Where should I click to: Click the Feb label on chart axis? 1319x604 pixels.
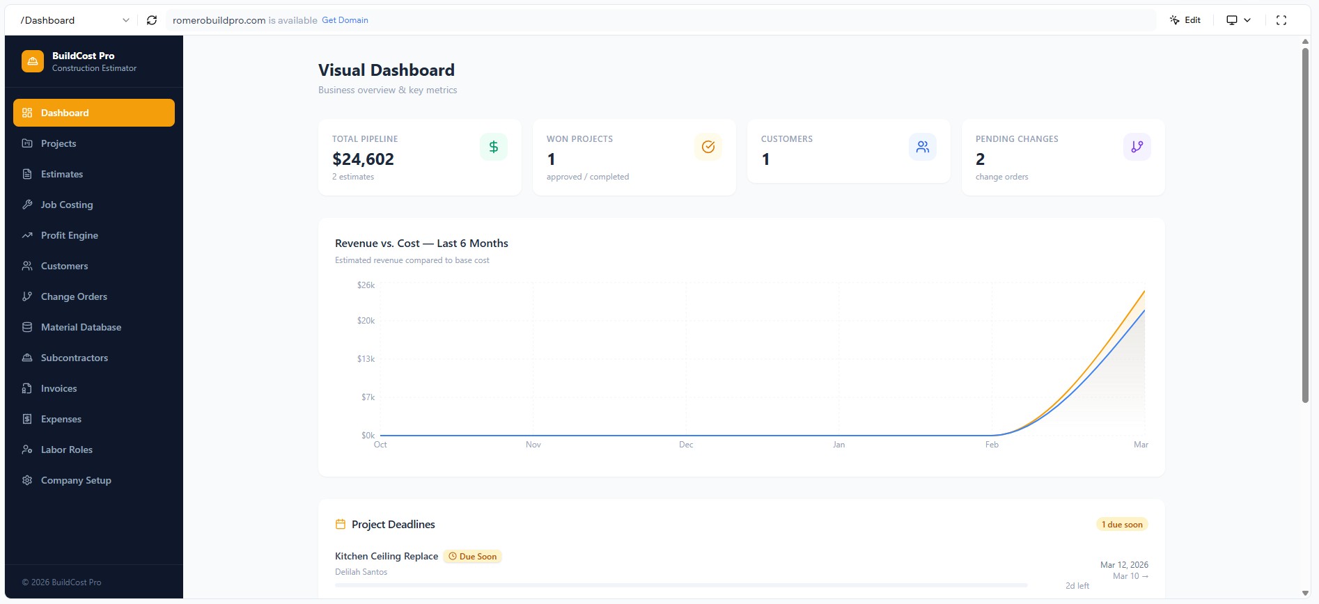coord(992,445)
